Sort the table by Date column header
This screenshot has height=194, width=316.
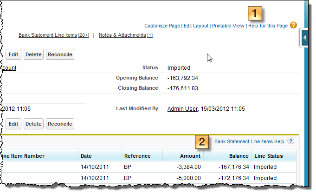(x=86, y=156)
